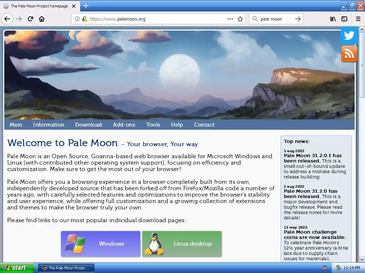Bookmark this page with the star icon

pyautogui.click(x=240, y=19)
